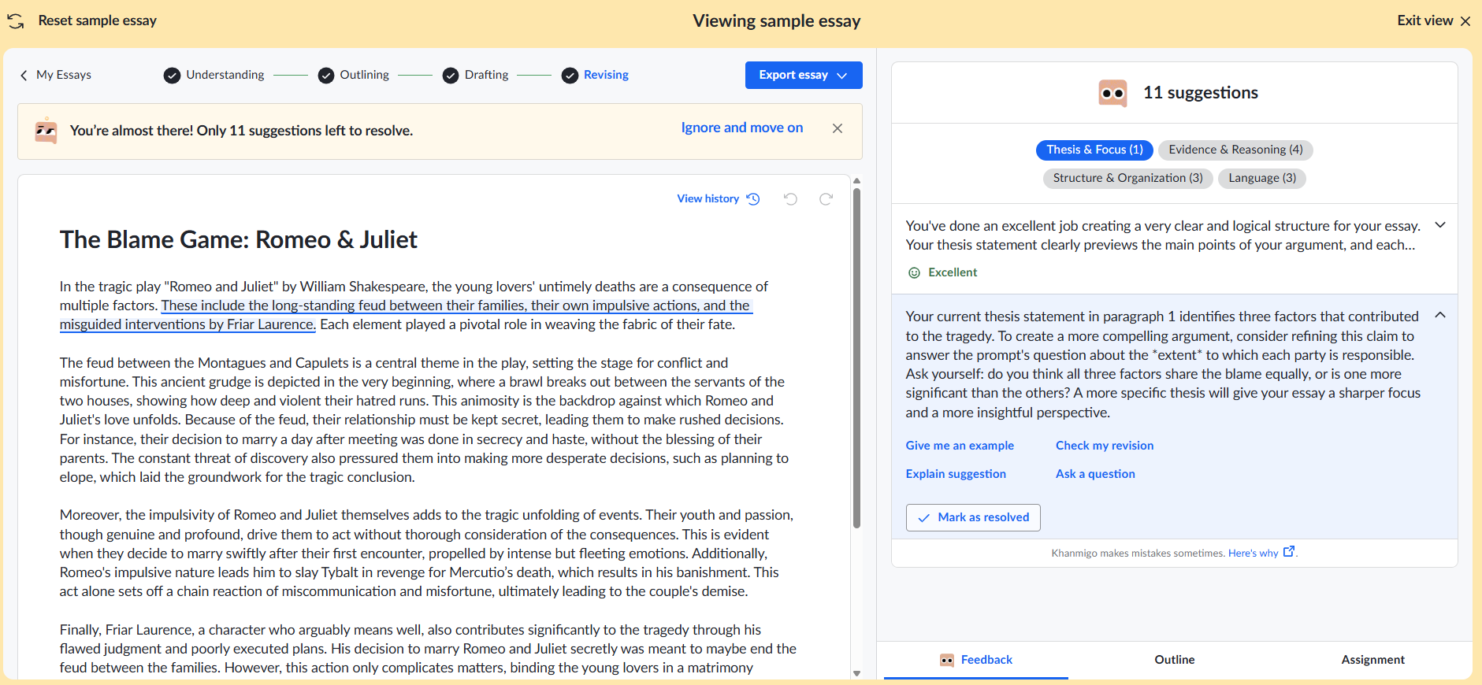
Task: Dismiss the suggestions banner
Action: coord(838,128)
